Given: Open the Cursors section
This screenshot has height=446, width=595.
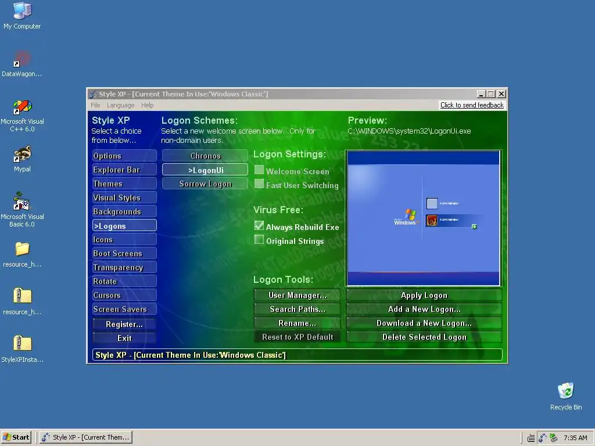Looking at the screenshot, I should 124,295.
